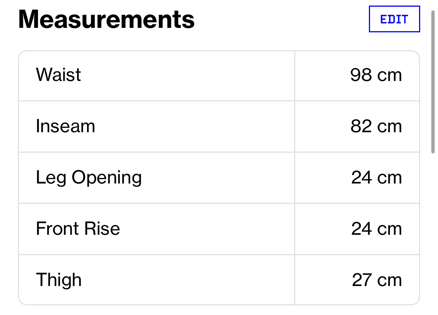The height and width of the screenshot is (315, 438).
Task: Select the Front Rise label cell
Action: click(x=156, y=229)
